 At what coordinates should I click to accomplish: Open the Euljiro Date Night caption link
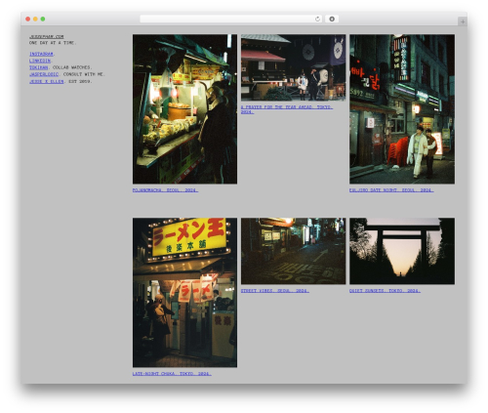coord(391,190)
